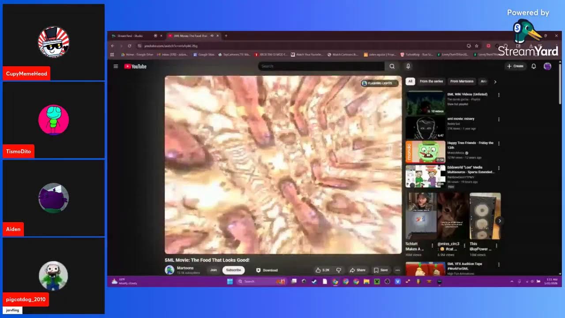Activate voice search microphone icon
The image size is (565, 318).
[x=408, y=66]
